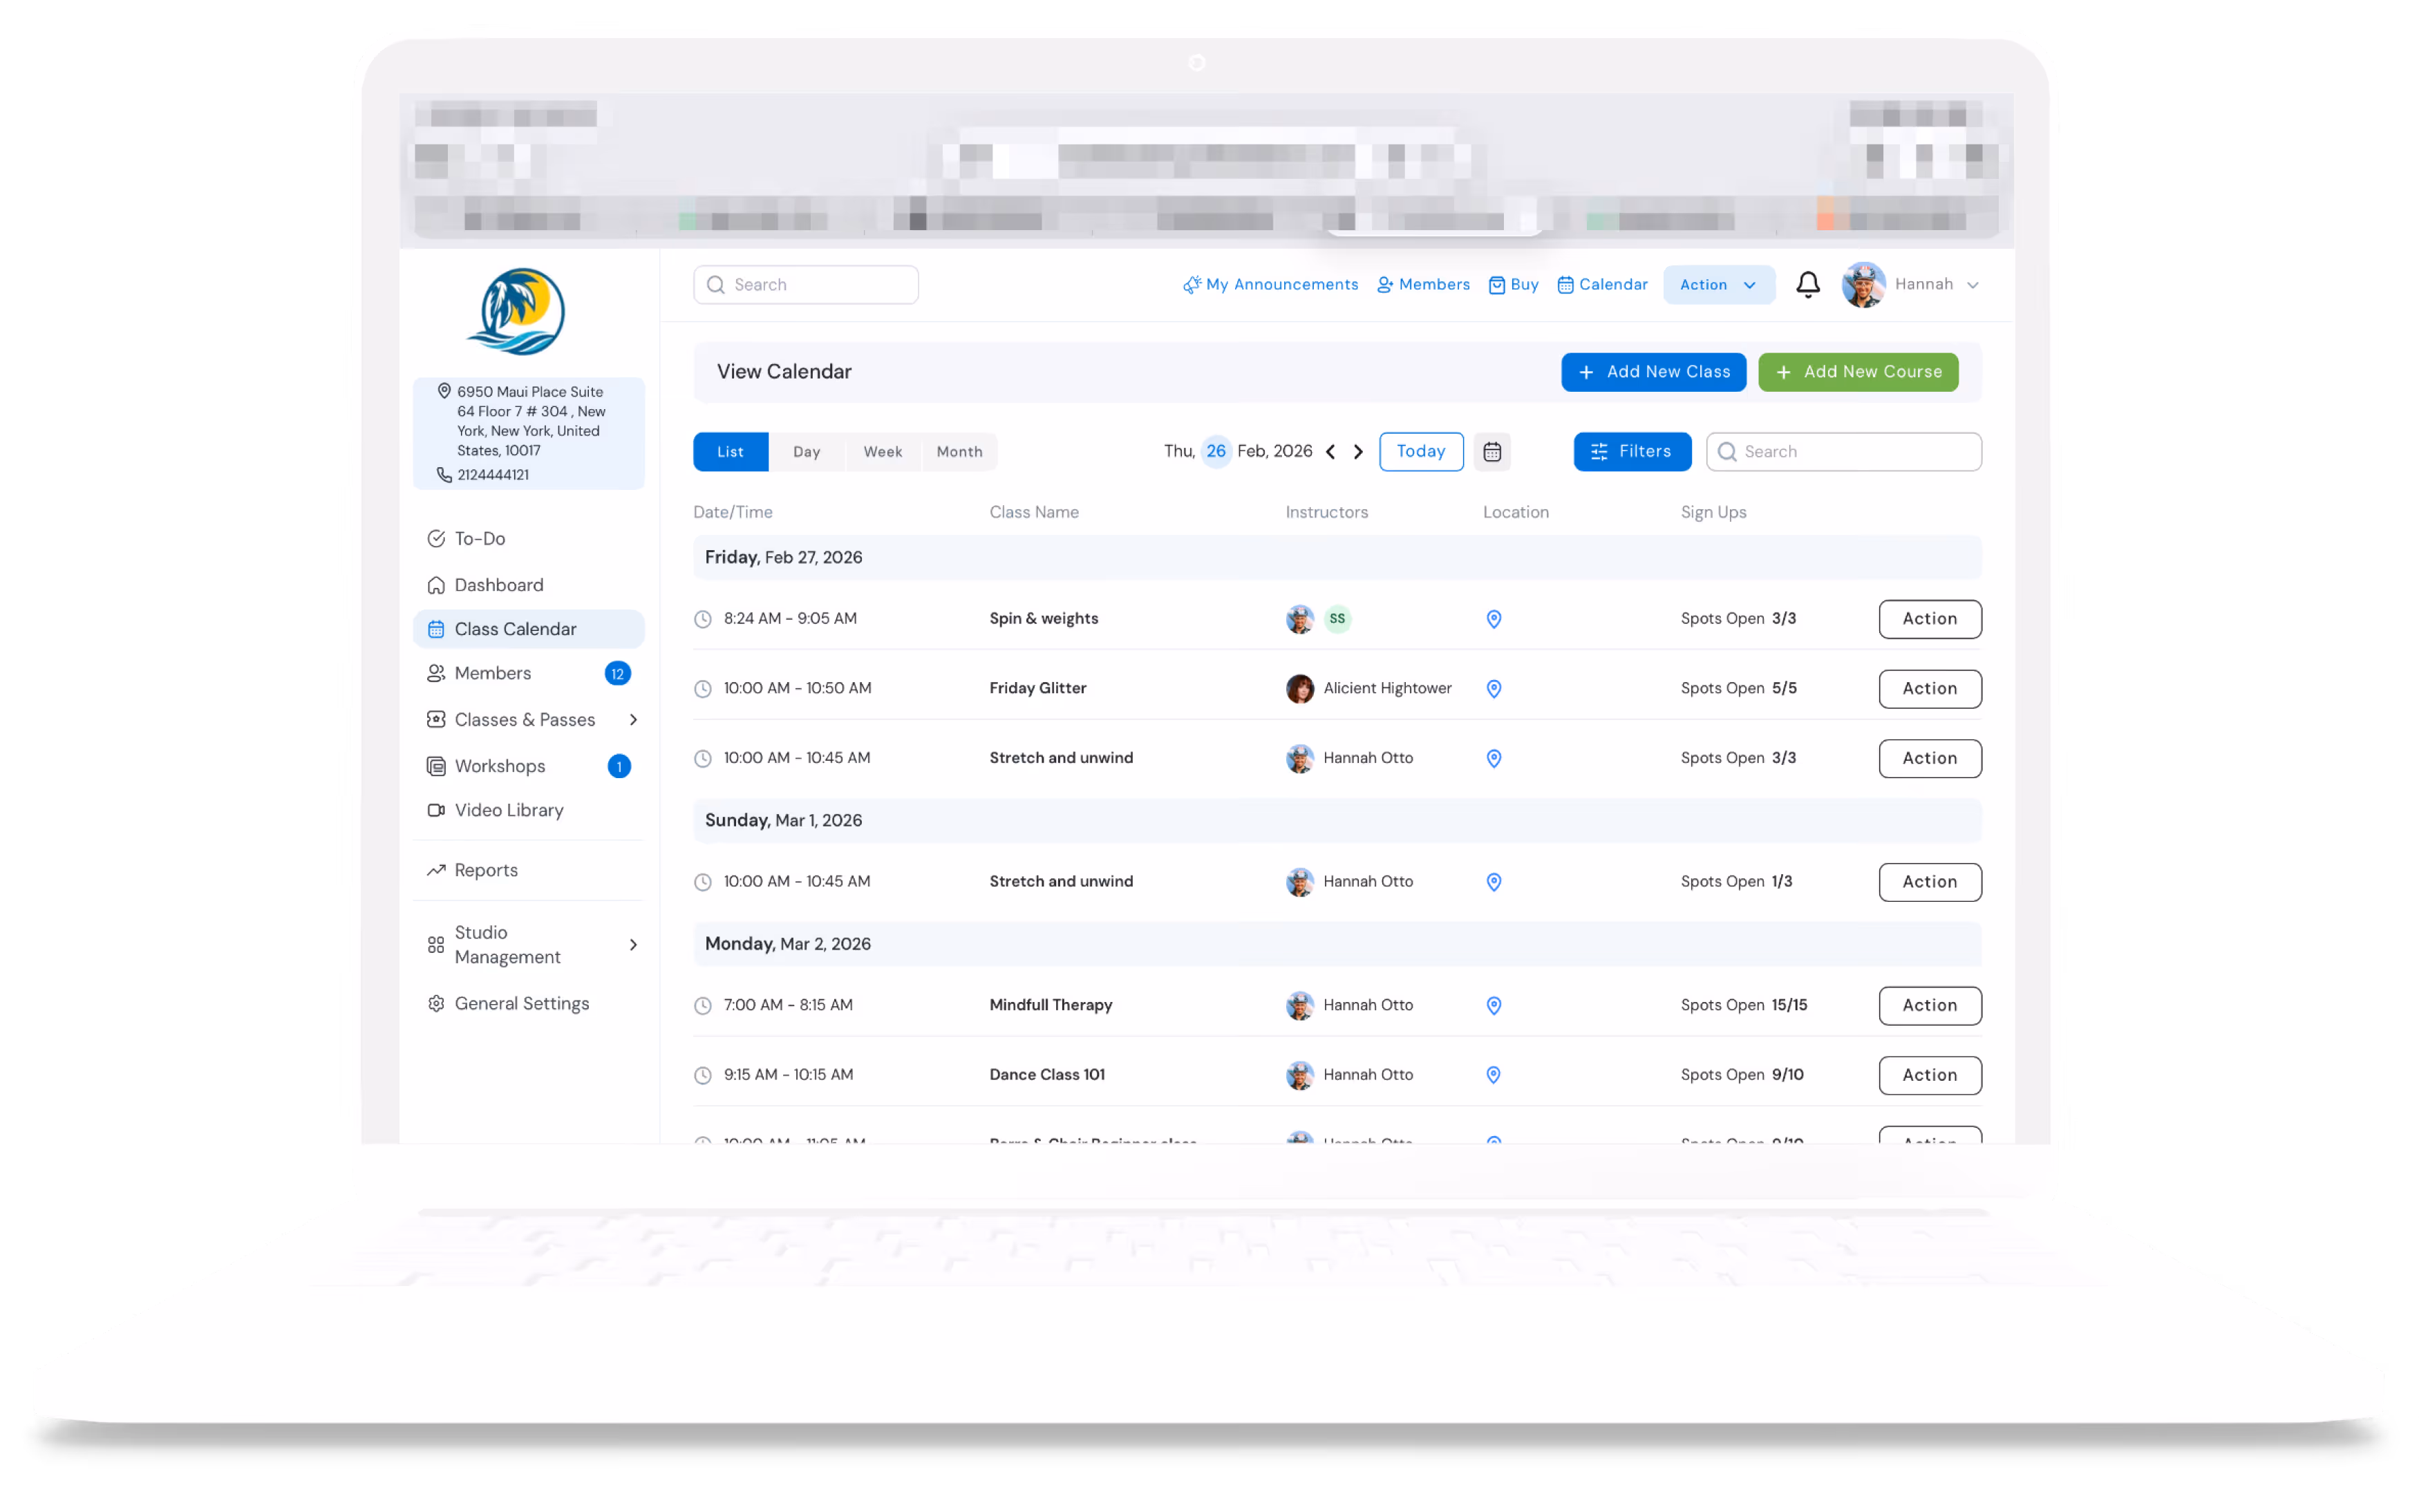The height and width of the screenshot is (1512, 2419).
Task: Click Alicient Hightower's avatar
Action: (x=1299, y=689)
